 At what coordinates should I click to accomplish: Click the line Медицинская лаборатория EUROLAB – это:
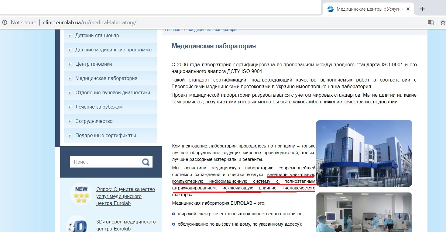click(x=218, y=203)
